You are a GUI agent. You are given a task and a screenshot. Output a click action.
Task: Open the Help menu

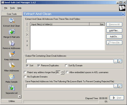click(x=19, y=8)
